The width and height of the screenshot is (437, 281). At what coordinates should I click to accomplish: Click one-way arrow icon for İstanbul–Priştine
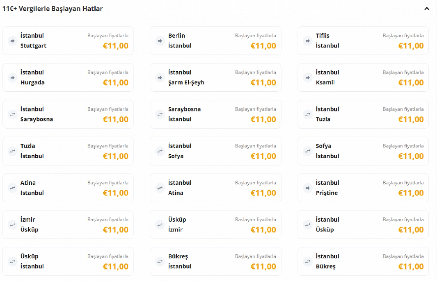pos(308,188)
